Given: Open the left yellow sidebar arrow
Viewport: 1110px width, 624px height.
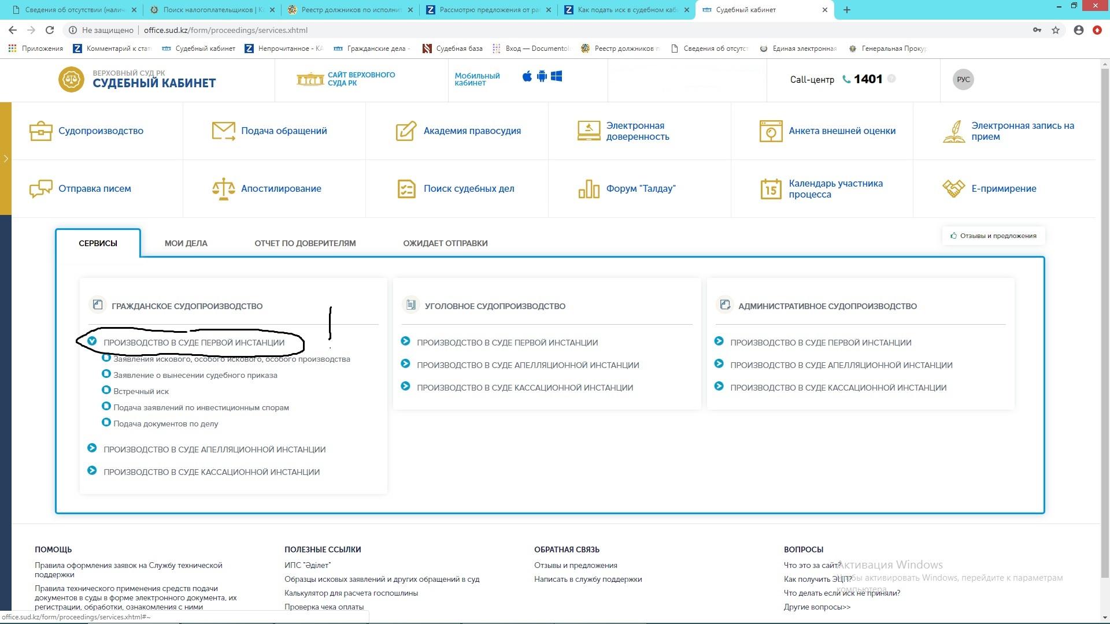Looking at the screenshot, I should [x=6, y=158].
